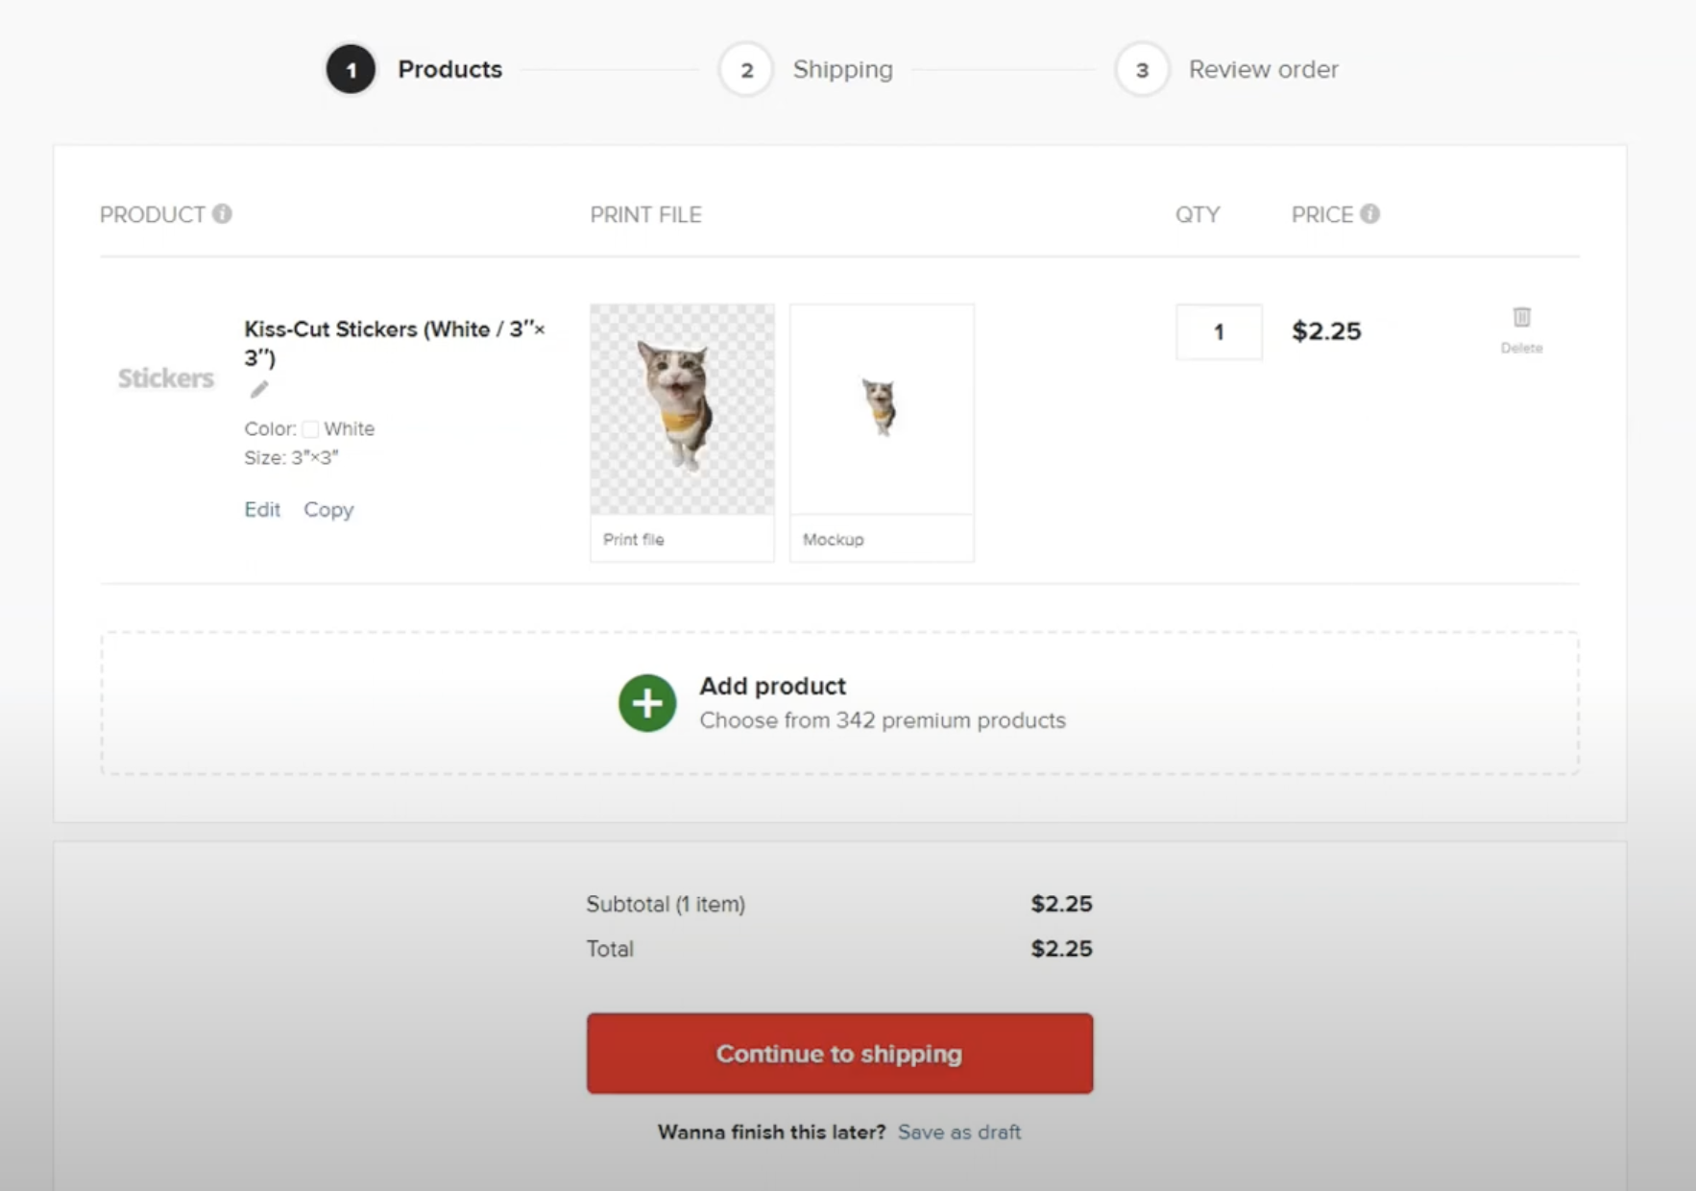Open the Review order step label
The width and height of the screenshot is (1696, 1191).
point(1263,69)
